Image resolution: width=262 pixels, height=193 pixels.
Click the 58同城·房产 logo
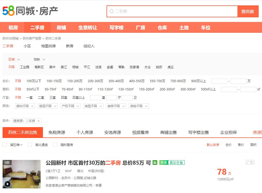(30, 10)
